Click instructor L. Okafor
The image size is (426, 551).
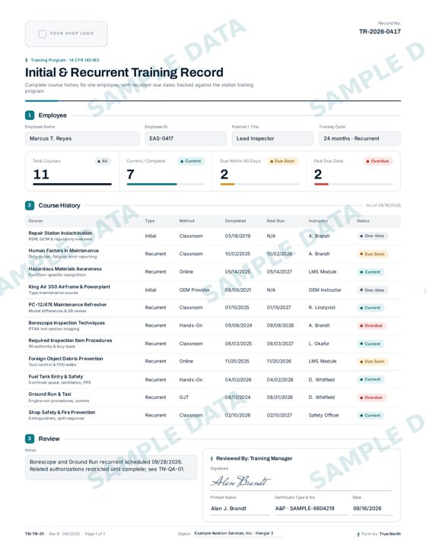coord(319,344)
